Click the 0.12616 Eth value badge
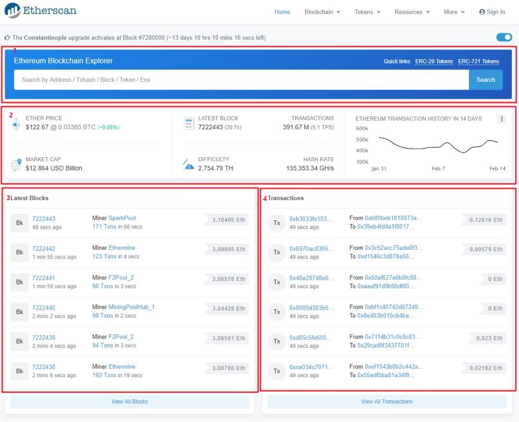 (484, 220)
